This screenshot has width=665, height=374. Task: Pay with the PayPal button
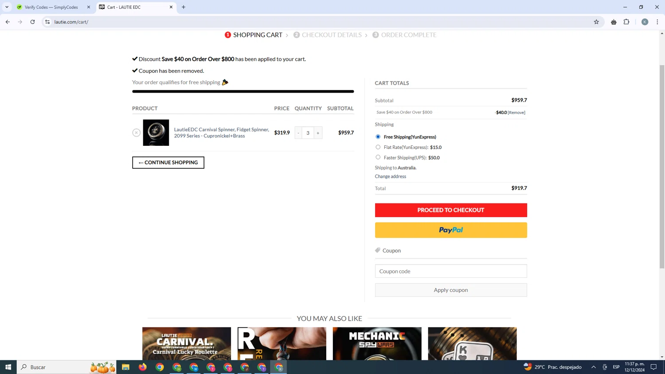tap(451, 230)
